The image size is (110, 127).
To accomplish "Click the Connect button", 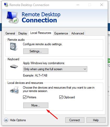I will [x=75, y=120].
